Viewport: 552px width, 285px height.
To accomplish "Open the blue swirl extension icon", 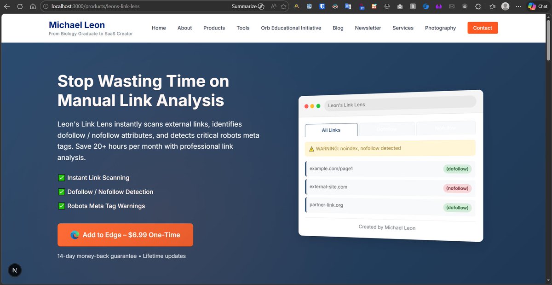I will 426,6.
